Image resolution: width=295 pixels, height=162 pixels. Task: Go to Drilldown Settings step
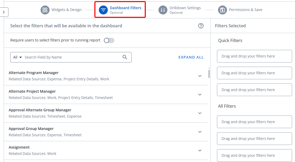click(x=185, y=8)
